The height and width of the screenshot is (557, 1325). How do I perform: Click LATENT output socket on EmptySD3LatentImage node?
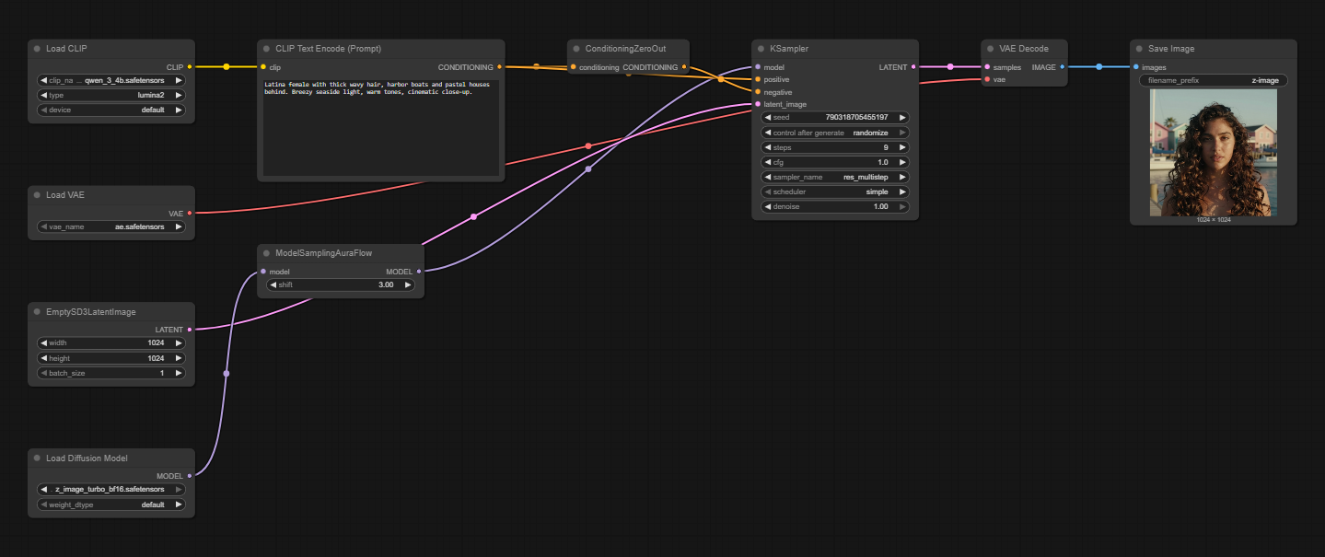190,330
